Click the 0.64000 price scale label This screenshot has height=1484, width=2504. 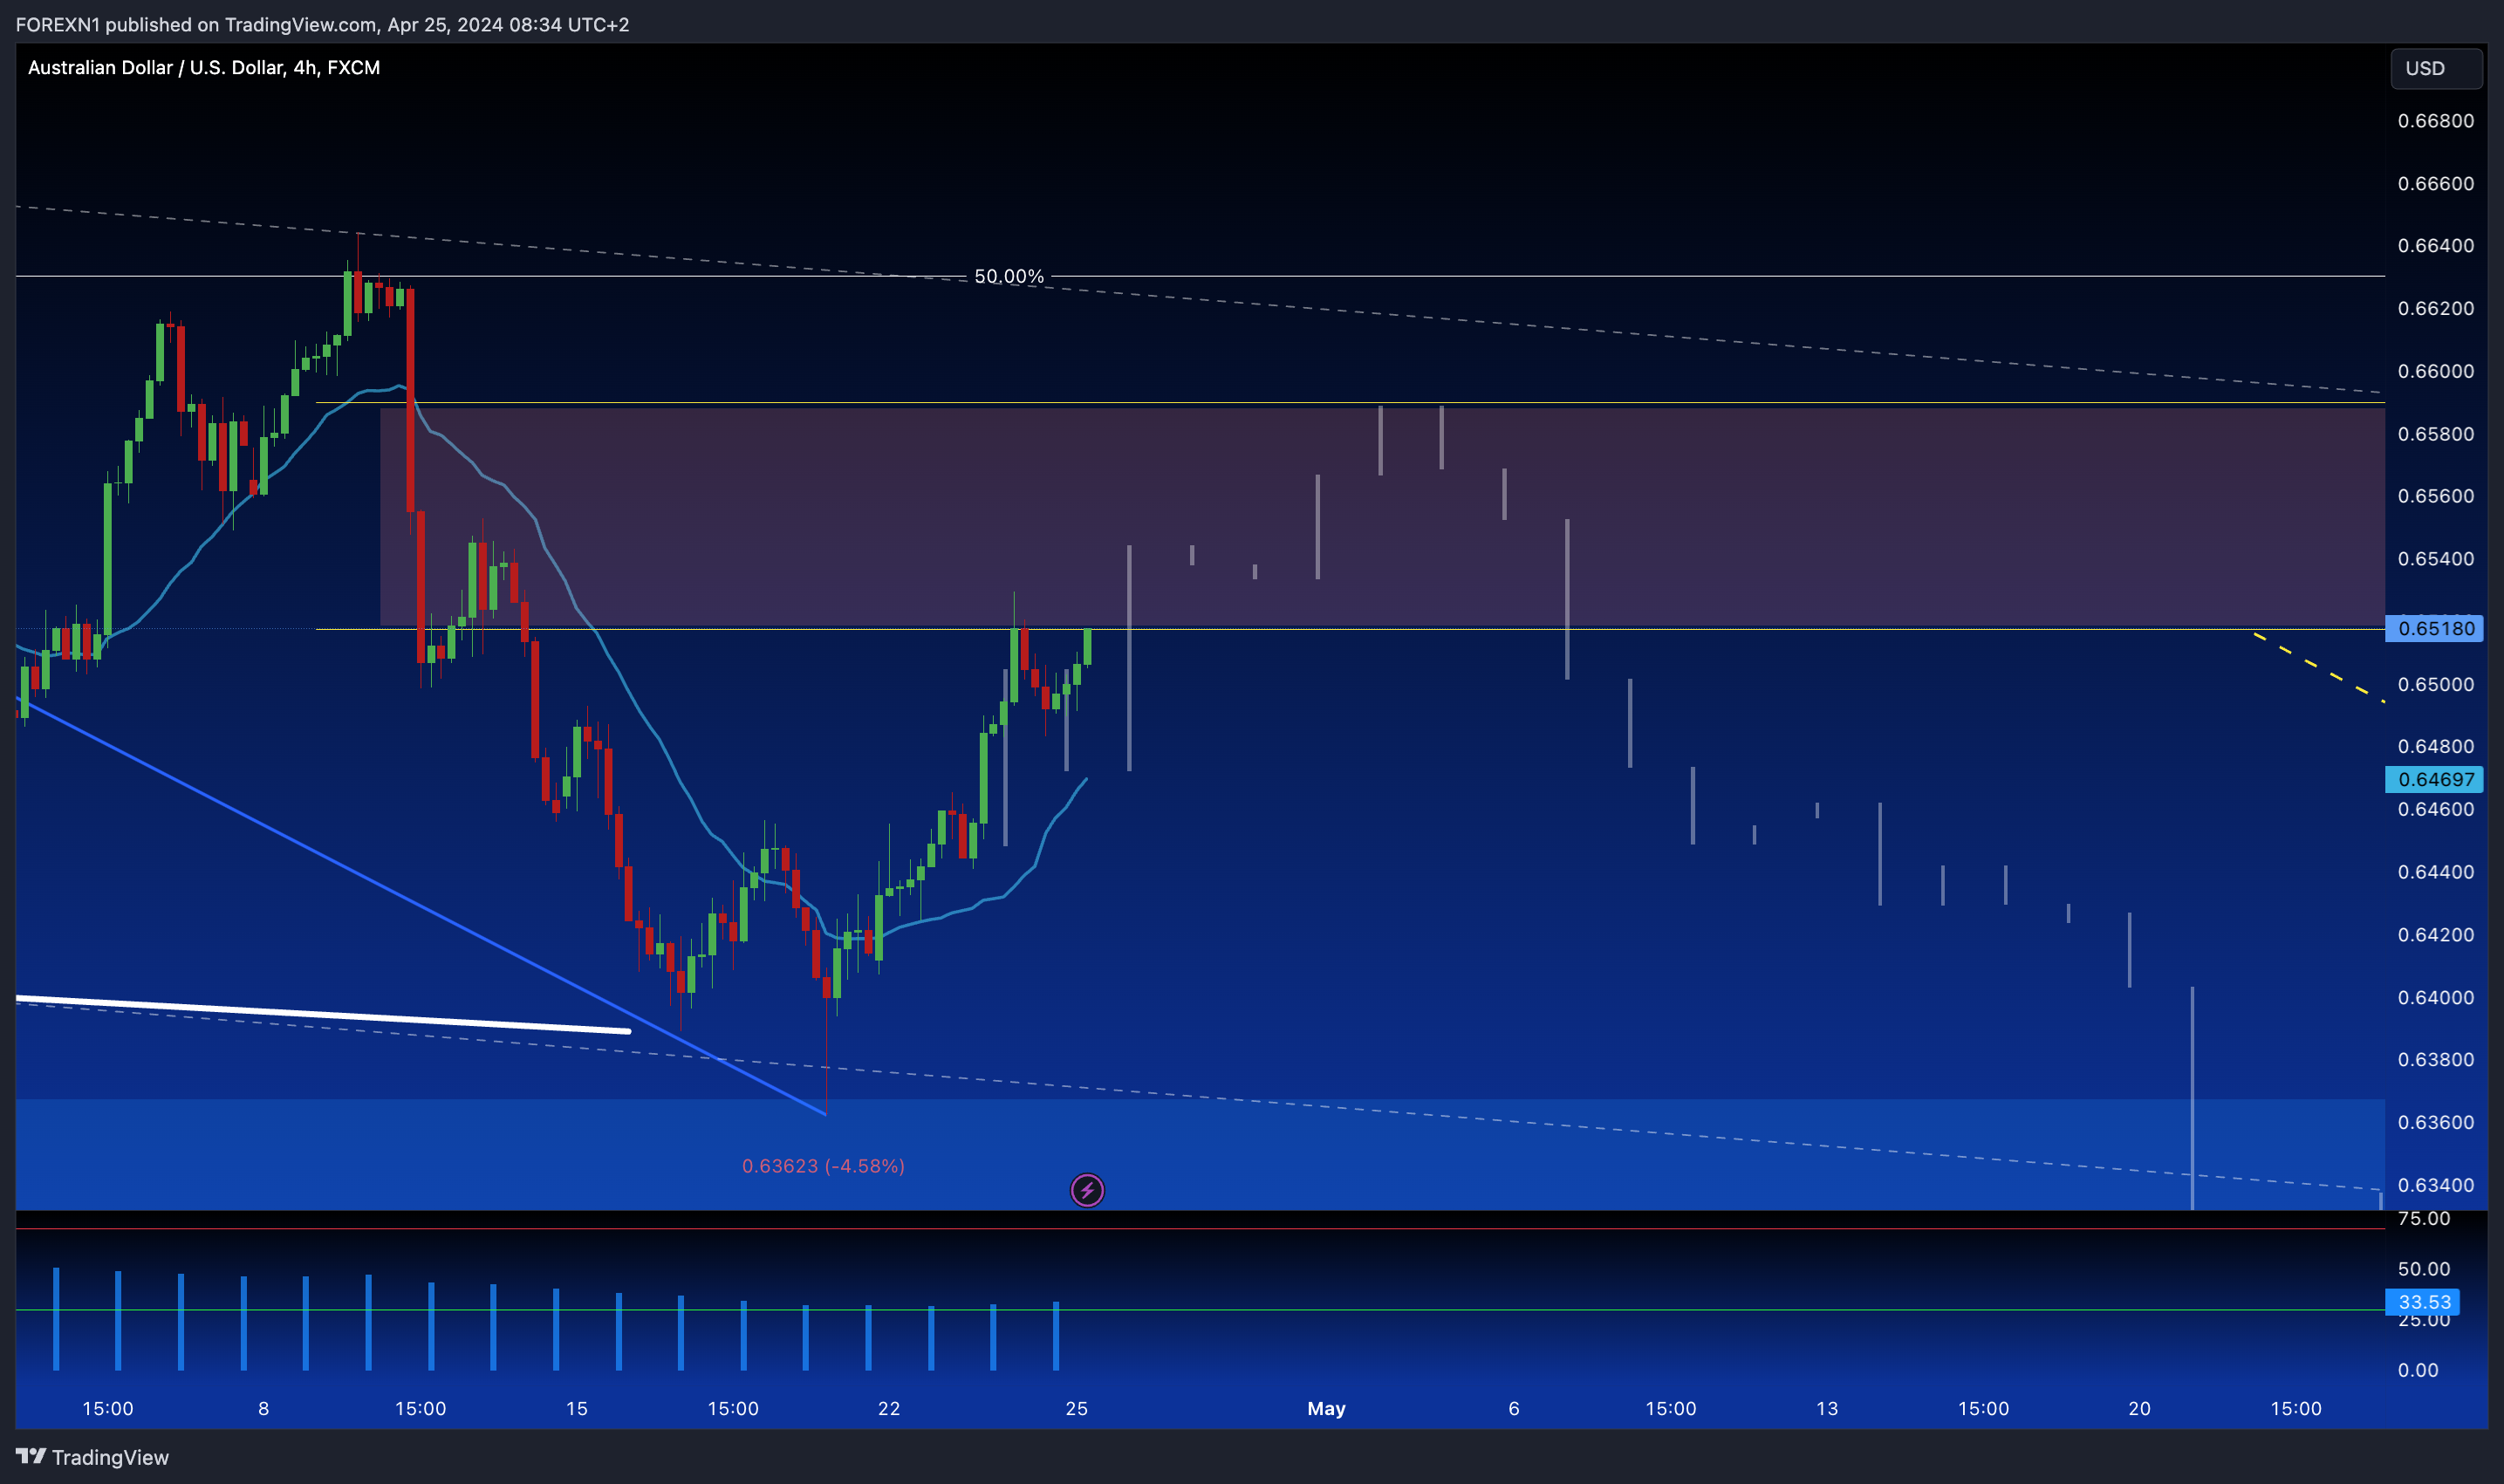pyautogui.click(x=2435, y=997)
